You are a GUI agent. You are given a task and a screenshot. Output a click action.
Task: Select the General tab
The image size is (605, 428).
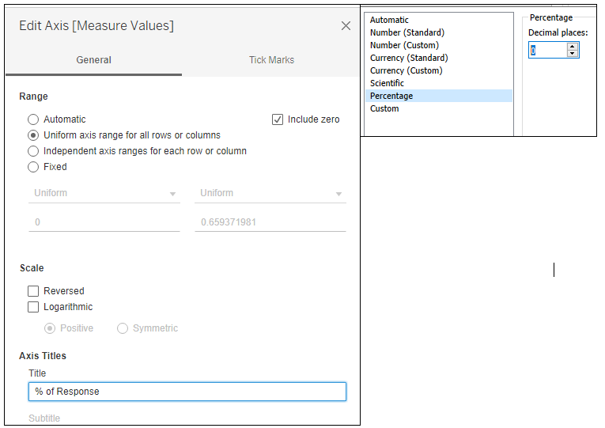pos(93,60)
